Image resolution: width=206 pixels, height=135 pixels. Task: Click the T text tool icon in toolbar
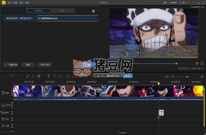tap(49, 76)
